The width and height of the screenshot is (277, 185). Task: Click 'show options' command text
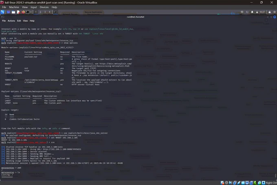click(x=70, y=43)
